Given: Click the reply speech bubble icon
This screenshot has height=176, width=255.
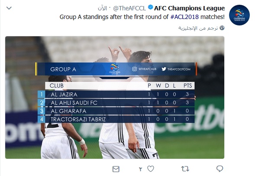Looking at the screenshot, I should (x=219, y=169).
